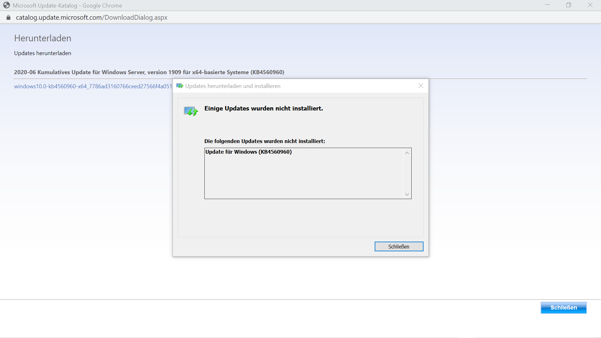This screenshot has height=338, width=601.
Task: Click the lock icon in the address bar
Action: coord(8,18)
